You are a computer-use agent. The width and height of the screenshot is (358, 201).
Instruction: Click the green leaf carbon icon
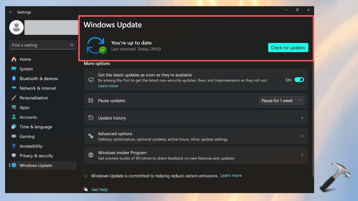[x=86, y=176]
